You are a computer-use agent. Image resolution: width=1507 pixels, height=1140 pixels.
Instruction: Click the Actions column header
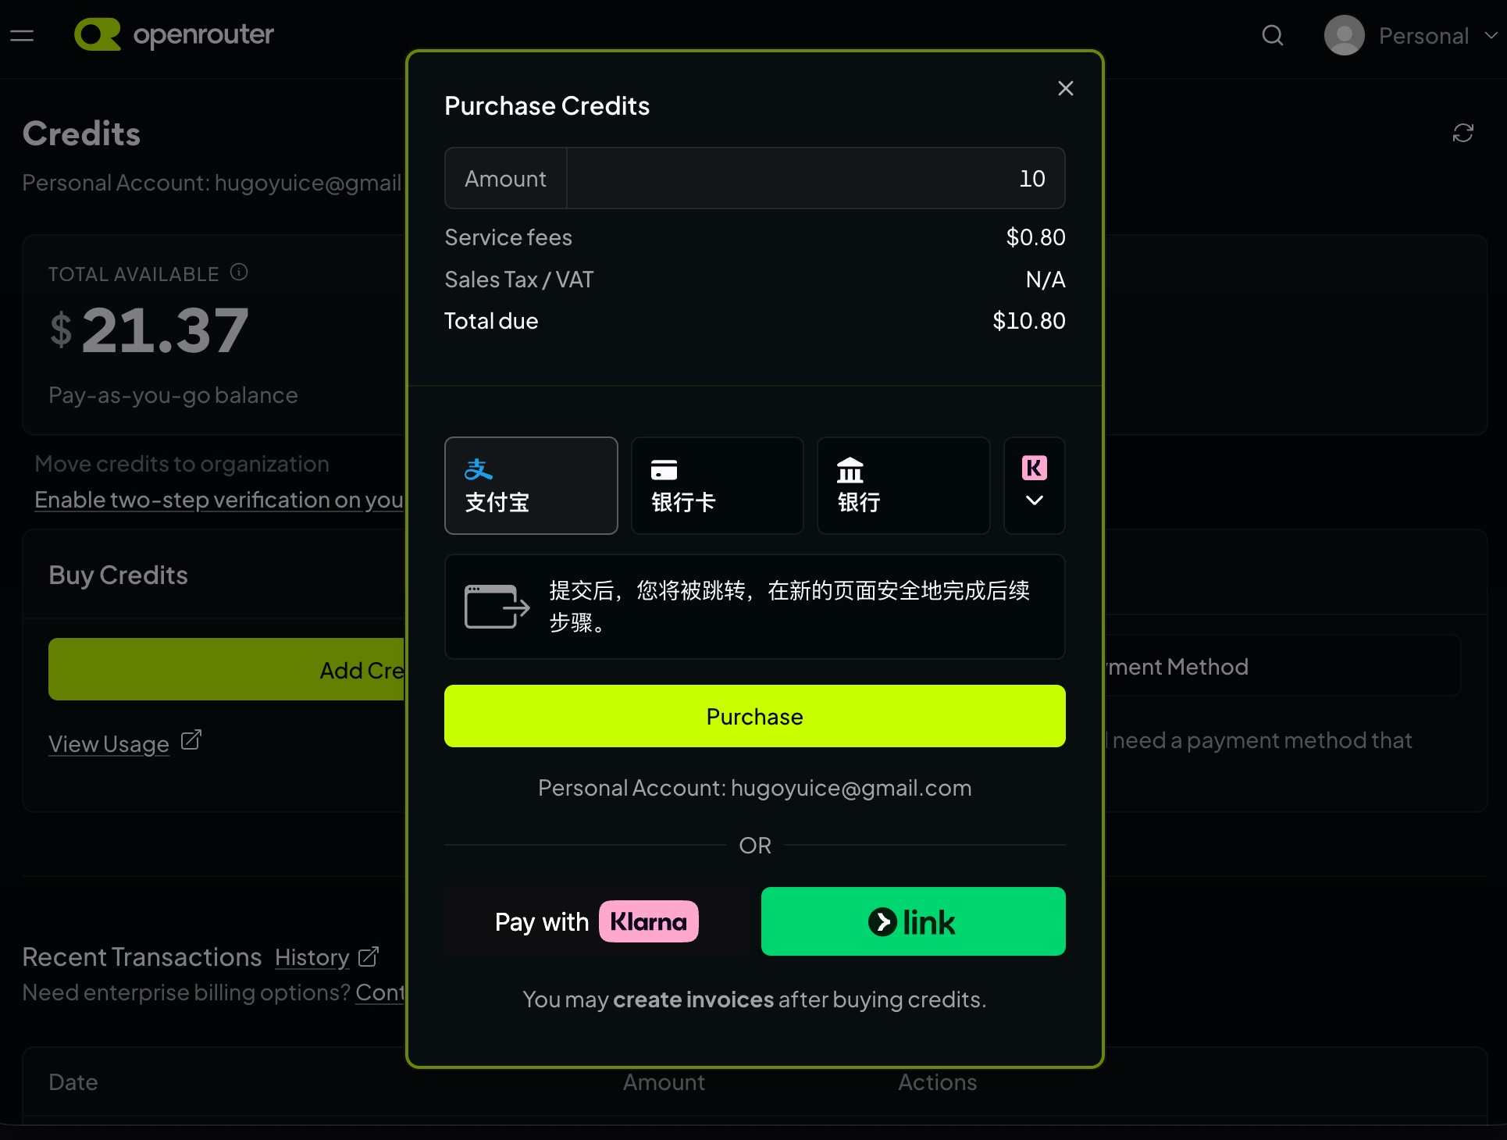click(938, 1082)
